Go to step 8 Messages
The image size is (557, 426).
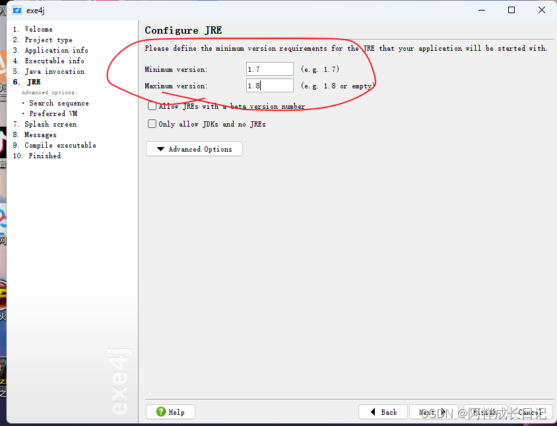(x=35, y=135)
